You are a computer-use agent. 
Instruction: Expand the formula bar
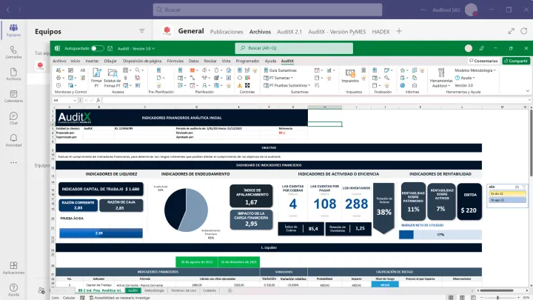529,100
